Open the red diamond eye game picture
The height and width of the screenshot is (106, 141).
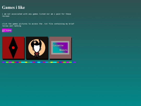pos(13,48)
